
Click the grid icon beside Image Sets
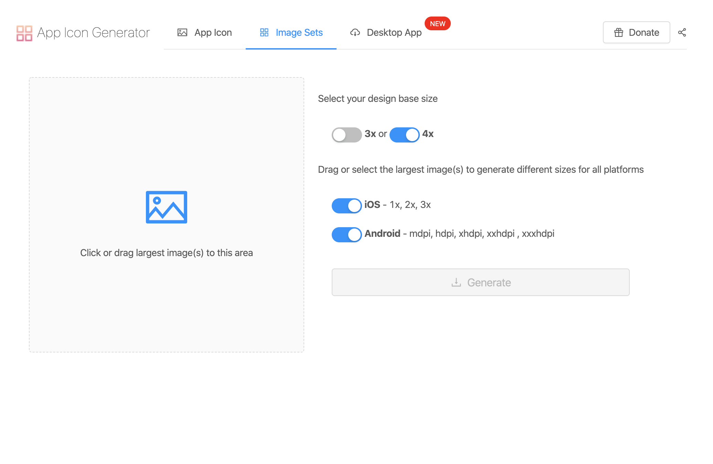264,33
